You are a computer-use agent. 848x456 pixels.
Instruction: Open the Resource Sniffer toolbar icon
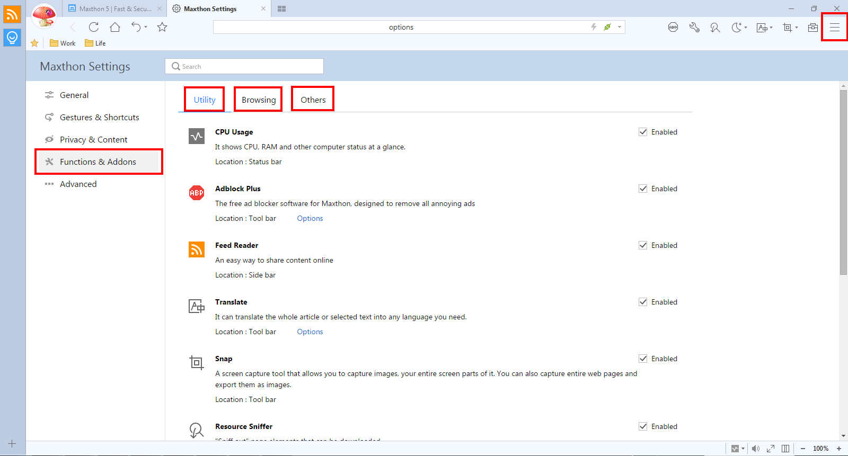point(715,28)
